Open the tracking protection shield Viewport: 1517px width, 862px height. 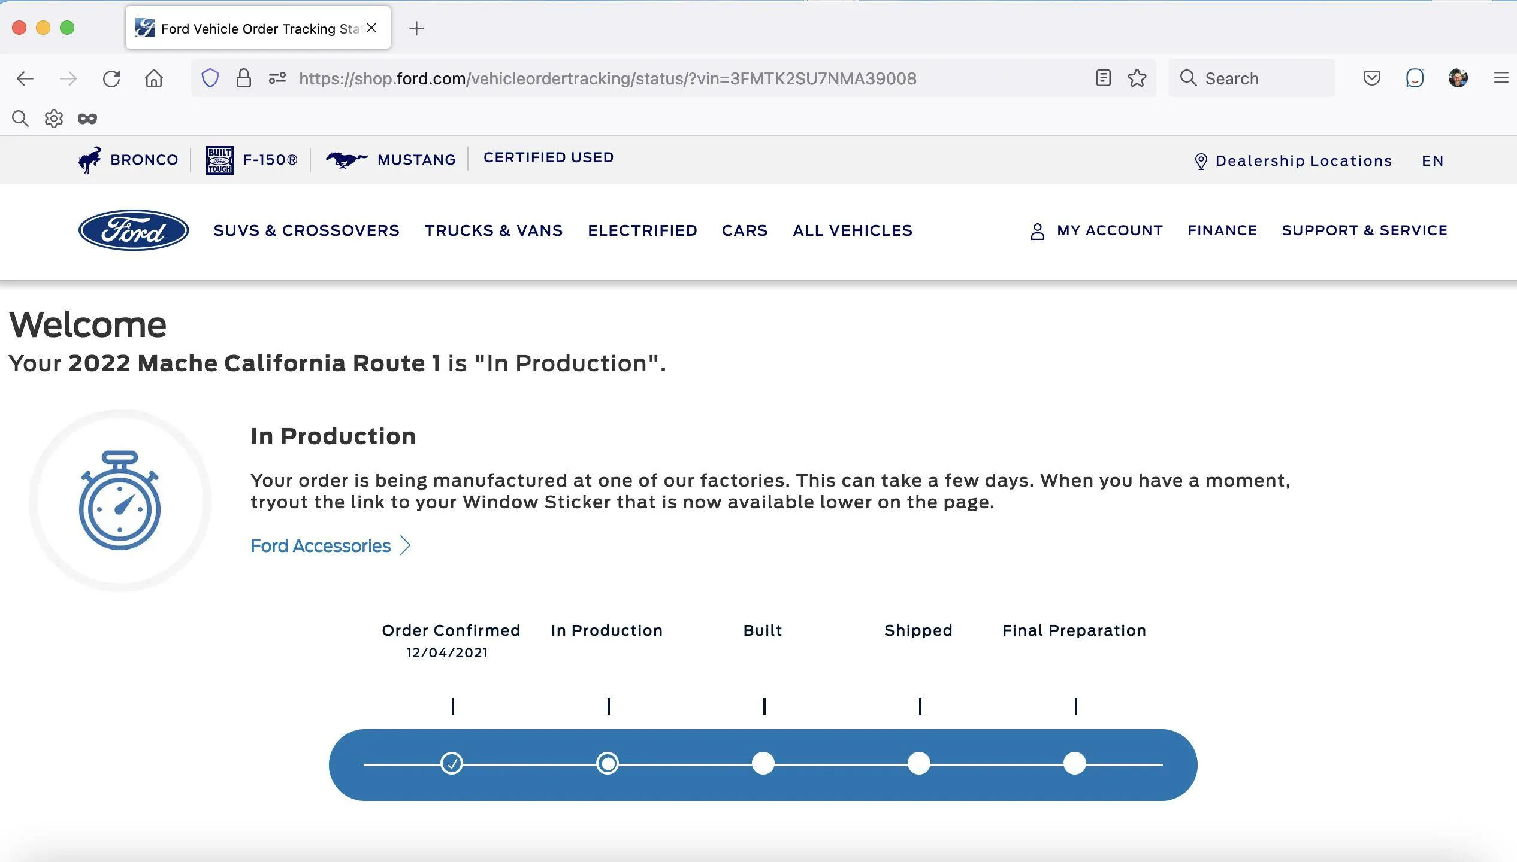[210, 78]
